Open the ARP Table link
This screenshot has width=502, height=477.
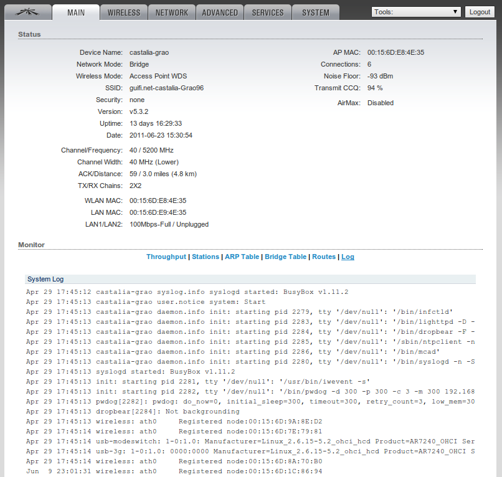coord(242,257)
